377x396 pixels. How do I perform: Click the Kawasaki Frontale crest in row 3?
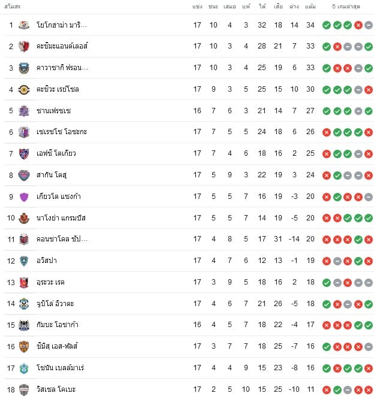pyautogui.click(x=24, y=68)
